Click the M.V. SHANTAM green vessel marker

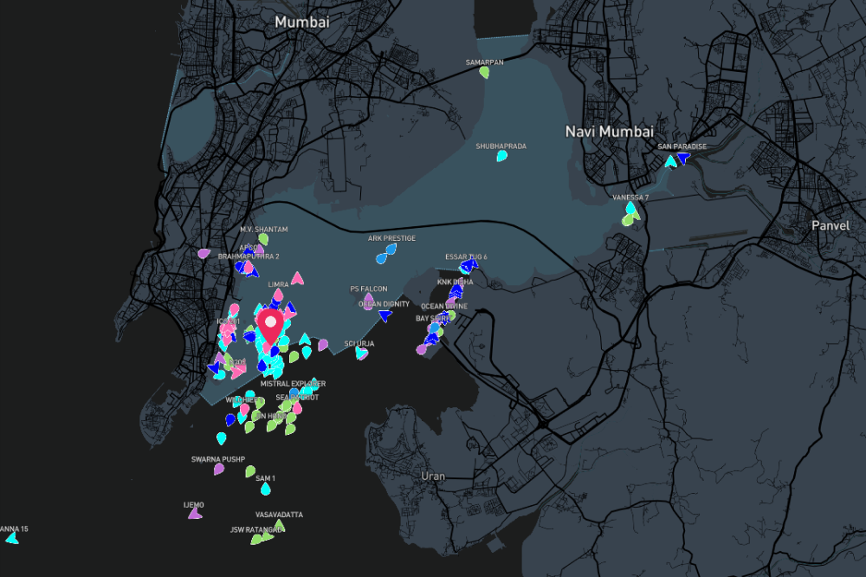point(263,239)
